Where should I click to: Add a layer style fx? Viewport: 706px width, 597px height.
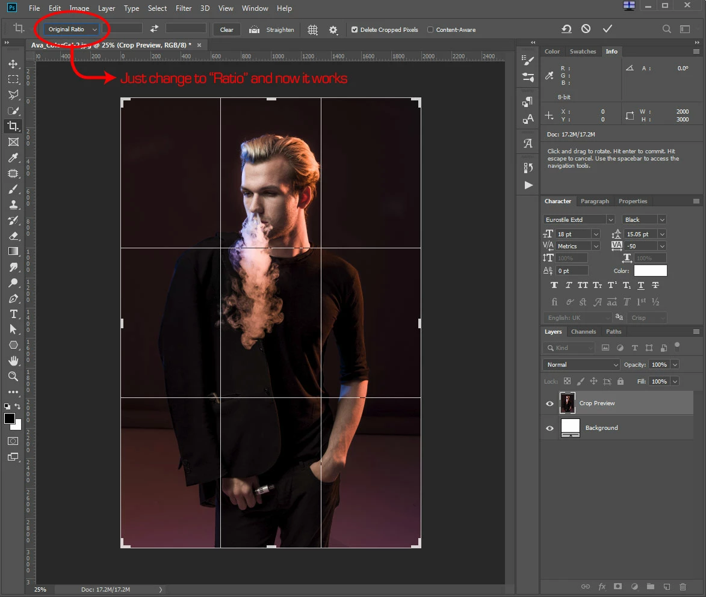click(602, 587)
